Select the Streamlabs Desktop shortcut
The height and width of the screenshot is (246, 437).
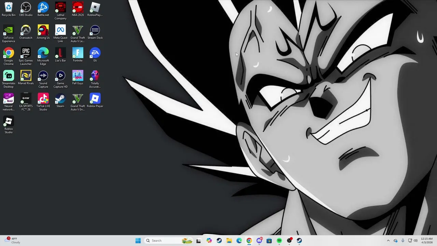click(x=9, y=79)
